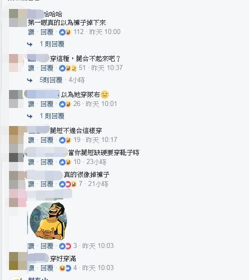Expand 1則回覆 under the 以為她穿尿布 comment
Image resolution: width=249 pixels, height=280 pixels.
[52, 116]
